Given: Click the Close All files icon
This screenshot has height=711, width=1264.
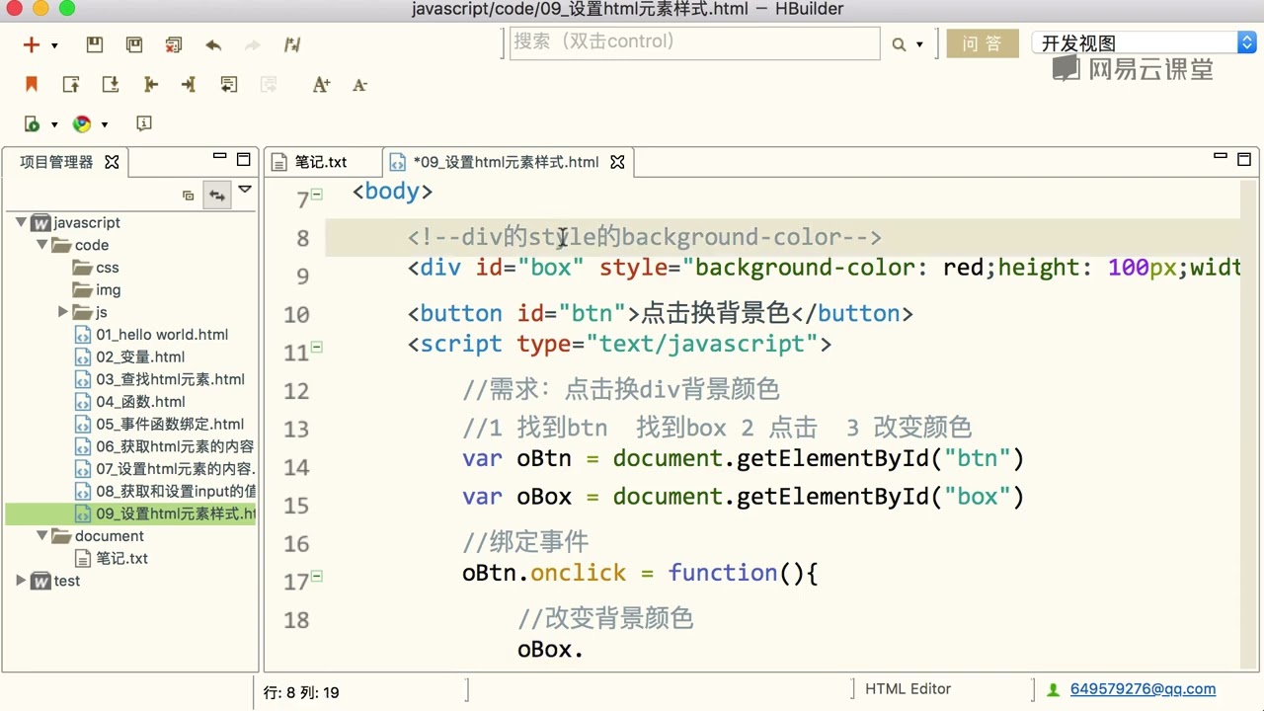Looking at the screenshot, I should (174, 44).
